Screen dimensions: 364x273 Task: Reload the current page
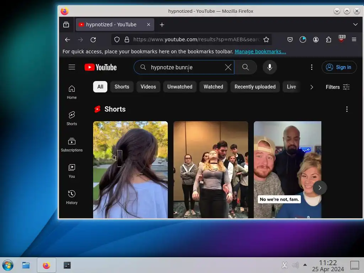coord(93,40)
